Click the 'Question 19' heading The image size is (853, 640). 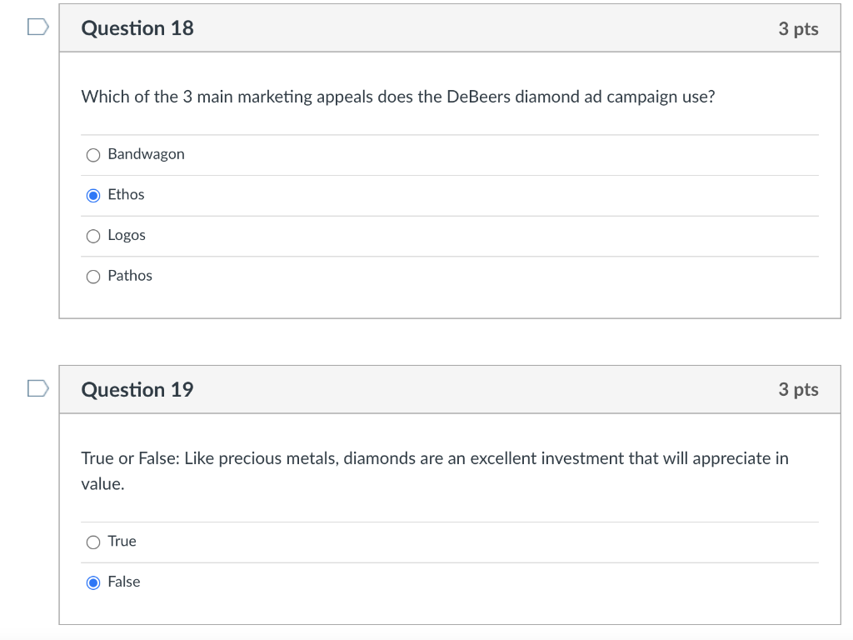tap(137, 389)
